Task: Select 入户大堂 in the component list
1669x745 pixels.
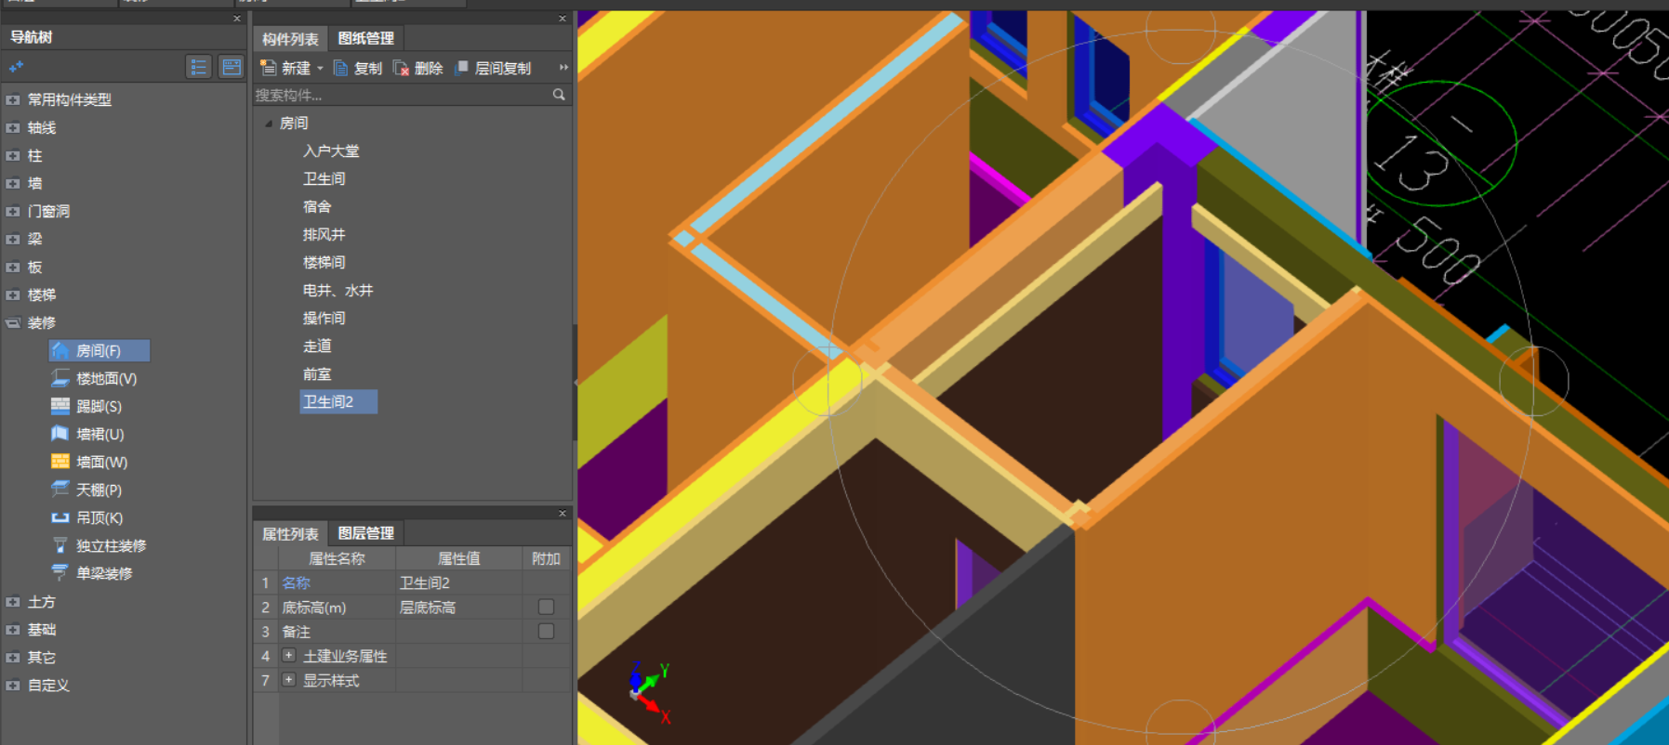Action: pos(331,151)
